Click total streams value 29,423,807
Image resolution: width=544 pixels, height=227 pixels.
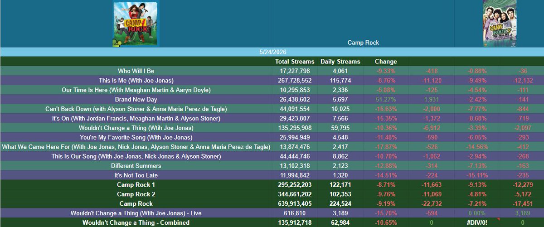click(x=295, y=119)
